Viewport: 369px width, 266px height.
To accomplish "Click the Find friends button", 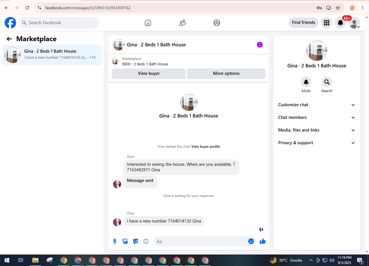I will 304,22.
